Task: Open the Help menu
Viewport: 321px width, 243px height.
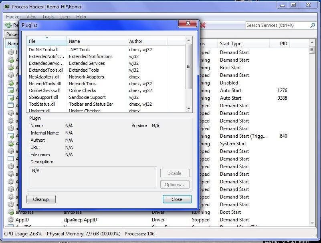Action: pos(81,17)
